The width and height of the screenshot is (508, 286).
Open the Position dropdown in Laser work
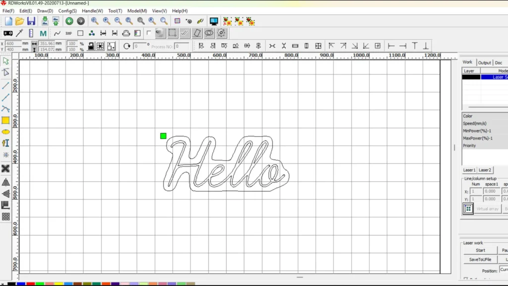coord(504,270)
